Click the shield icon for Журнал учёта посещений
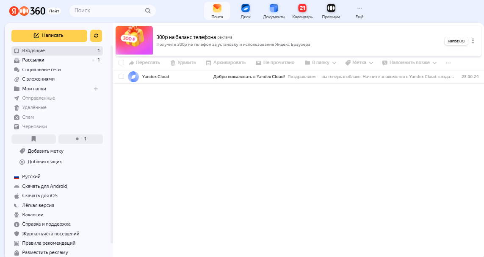484x257 pixels. [x=17, y=234]
